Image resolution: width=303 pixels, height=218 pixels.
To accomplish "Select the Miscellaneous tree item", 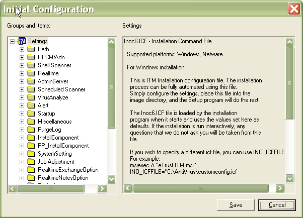I will 54,122.
